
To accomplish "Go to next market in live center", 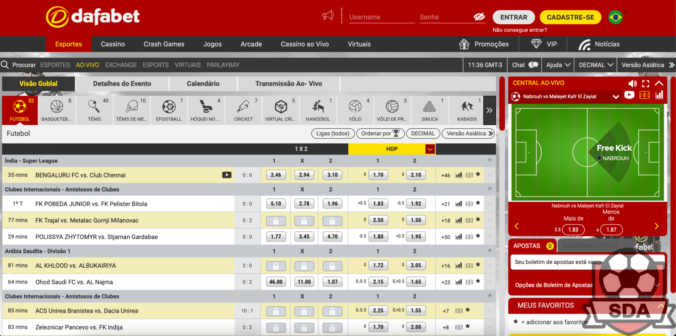I will click(657, 226).
